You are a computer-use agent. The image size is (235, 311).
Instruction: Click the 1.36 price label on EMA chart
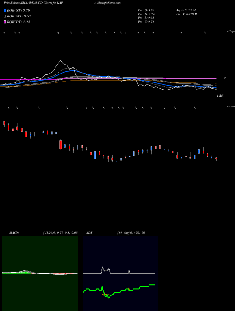(220, 96)
